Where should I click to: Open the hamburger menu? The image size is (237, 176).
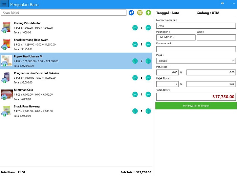(x=4, y=4)
